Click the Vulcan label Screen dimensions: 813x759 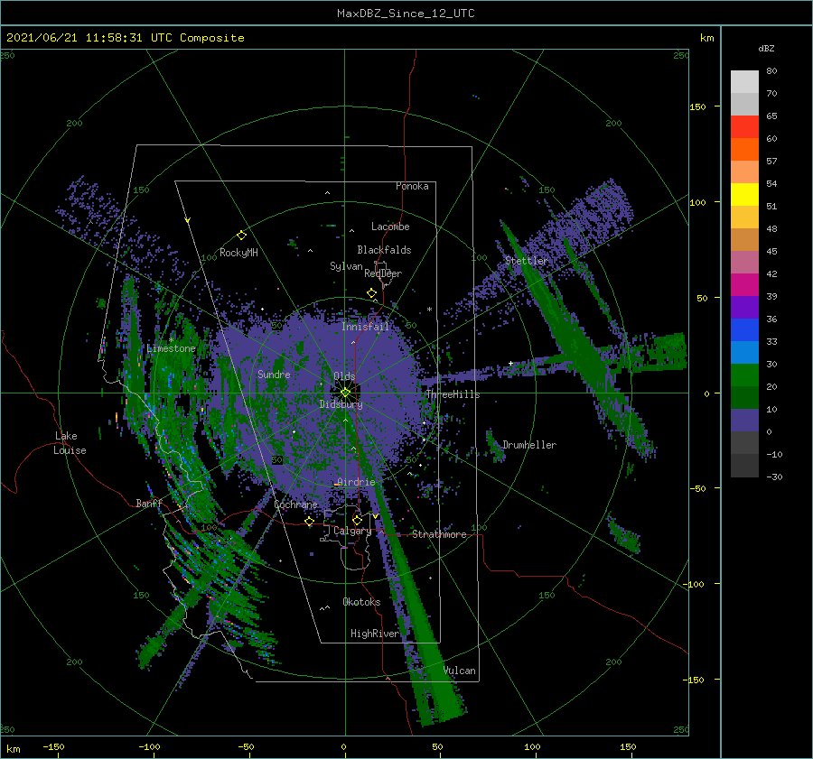click(x=460, y=671)
